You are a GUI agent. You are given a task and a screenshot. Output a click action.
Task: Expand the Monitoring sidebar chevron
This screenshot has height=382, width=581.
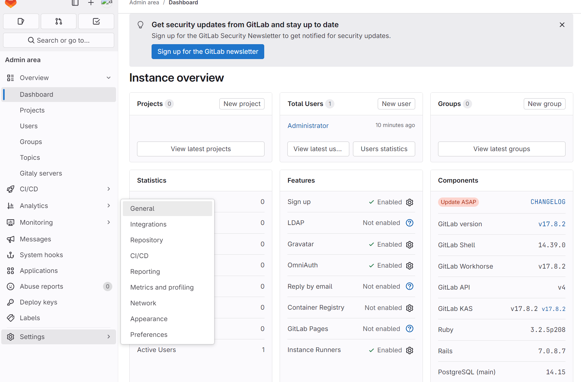(x=109, y=222)
